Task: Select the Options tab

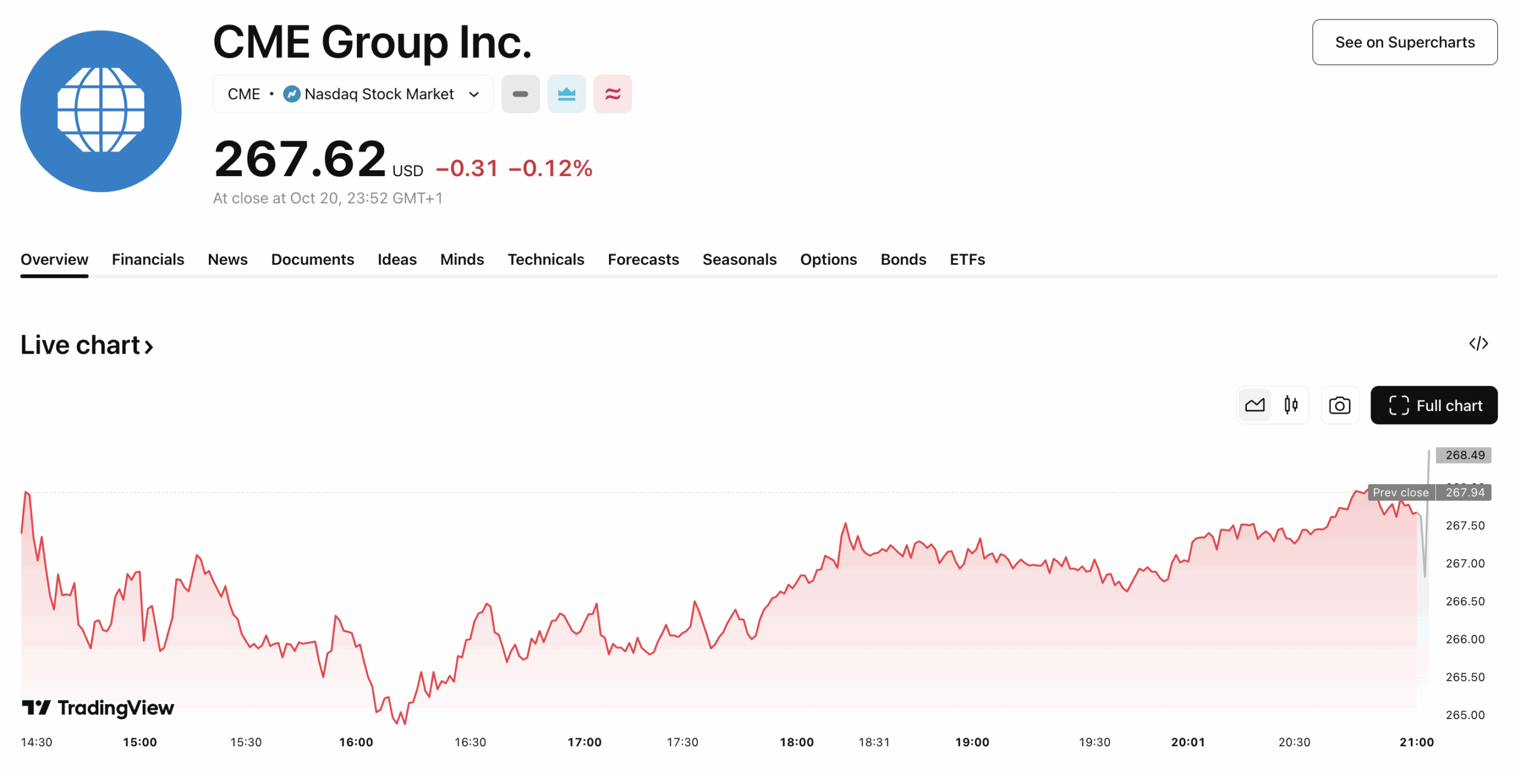Action: (x=828, y=260)
